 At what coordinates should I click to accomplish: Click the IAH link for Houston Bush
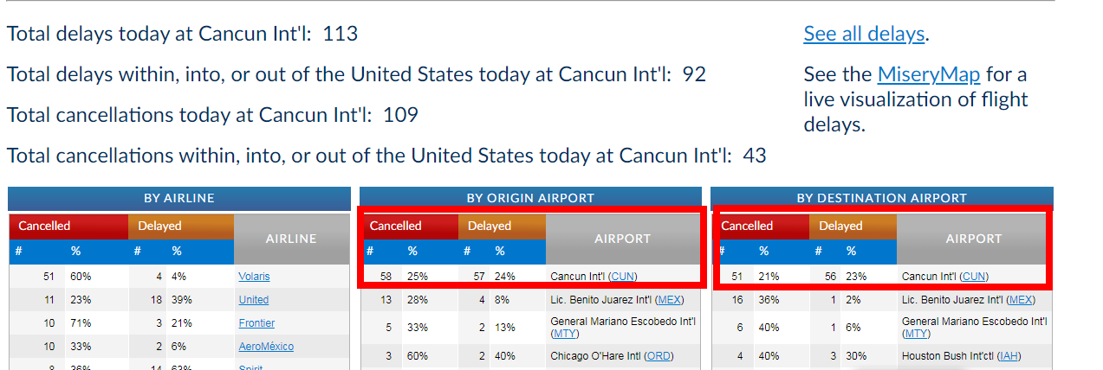1009,355
